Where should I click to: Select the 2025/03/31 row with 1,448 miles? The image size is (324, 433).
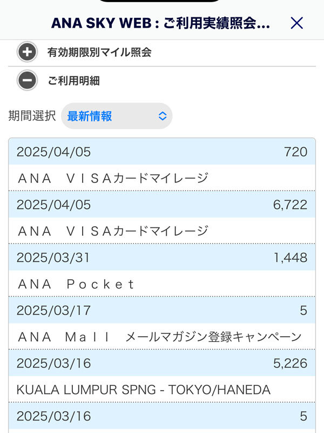click(x=162, y=258)
